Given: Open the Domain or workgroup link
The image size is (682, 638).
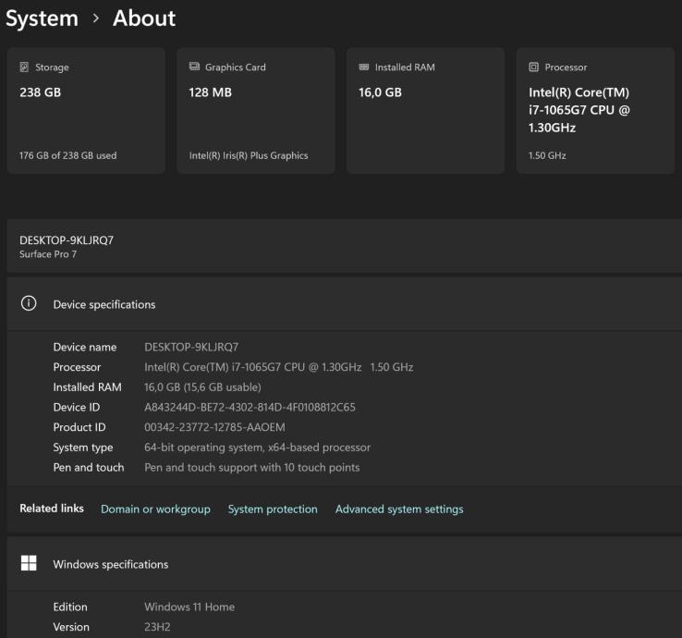Looking at the screenshot, I should [155, 509].
